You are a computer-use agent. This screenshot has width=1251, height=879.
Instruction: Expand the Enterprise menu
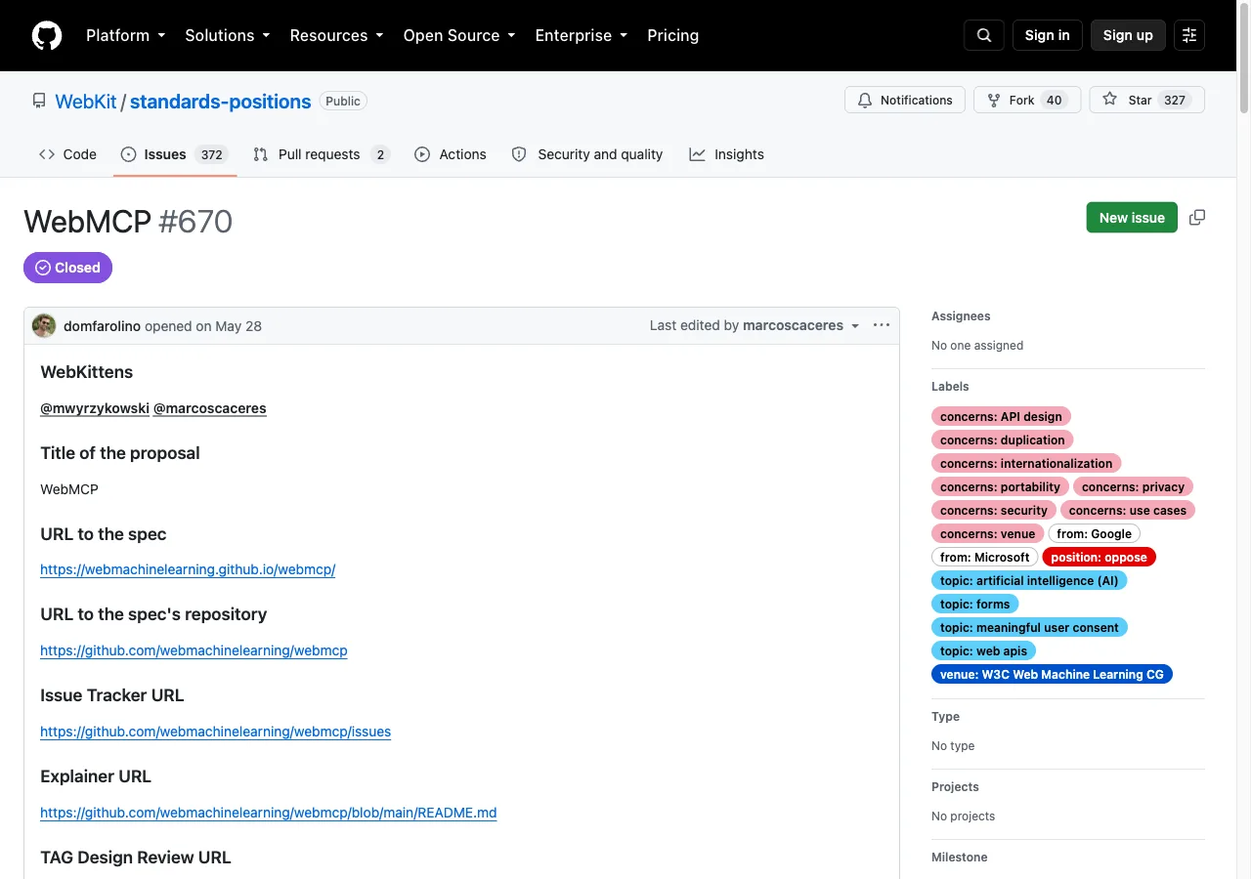click(582, 35)
